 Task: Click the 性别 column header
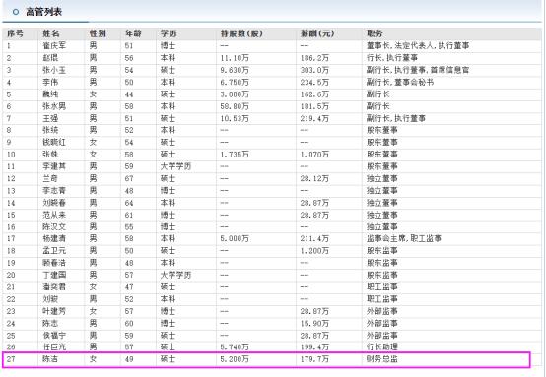98,33
